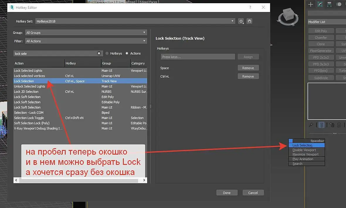The width and height of the screenshot is (346, 208).
Task: Click the Done button
Action: click(x=227, y=193)
